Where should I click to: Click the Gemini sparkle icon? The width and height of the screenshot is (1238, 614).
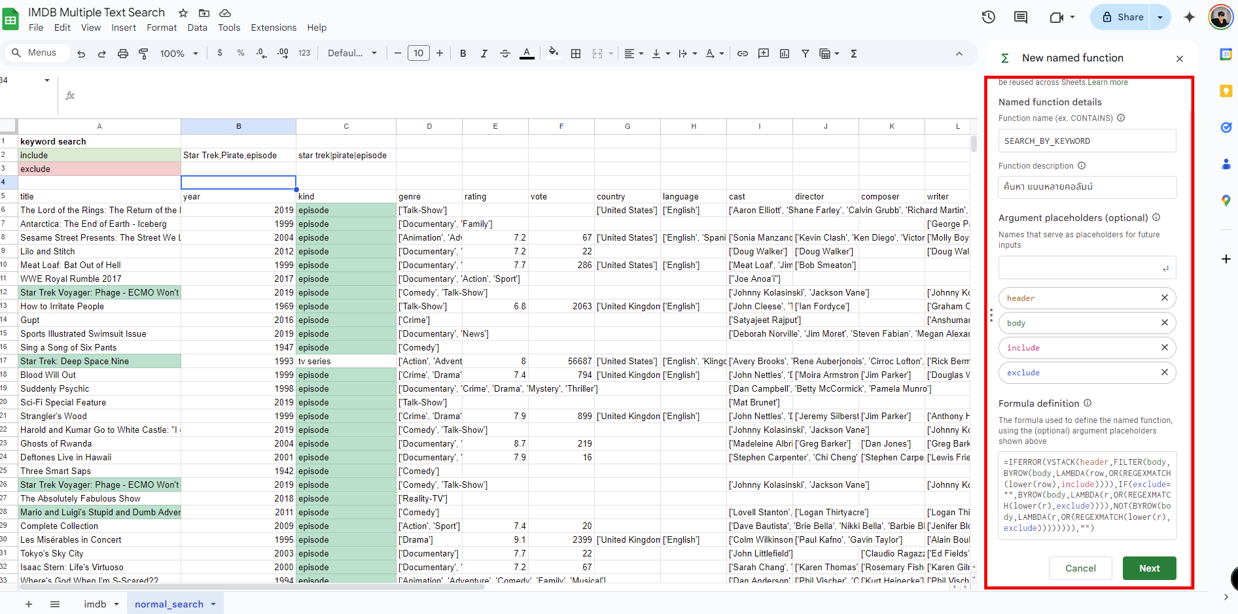(1190, 17)
